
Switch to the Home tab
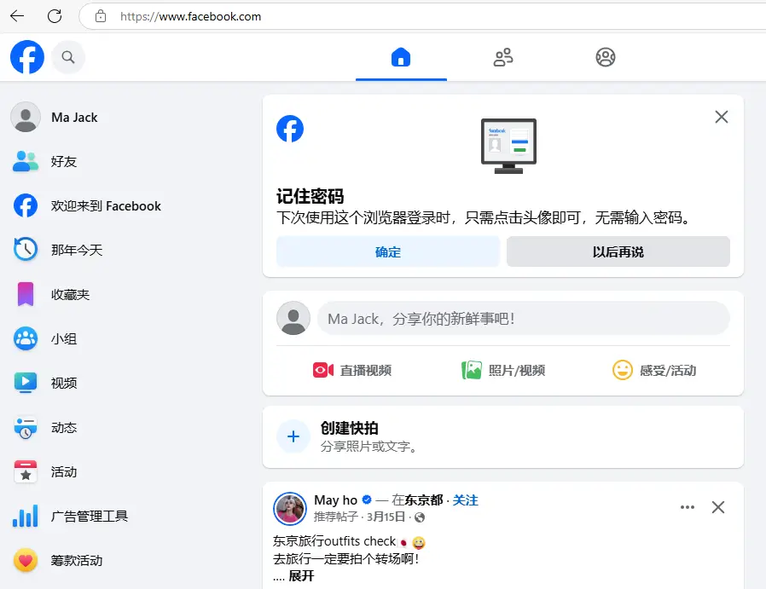pyautogui.click(x=401, y=58)
